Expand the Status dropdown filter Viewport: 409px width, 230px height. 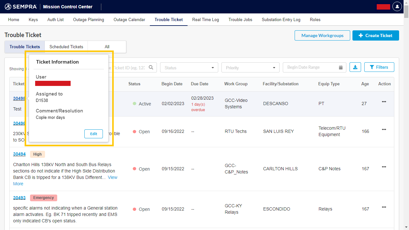tap(189, 67)
